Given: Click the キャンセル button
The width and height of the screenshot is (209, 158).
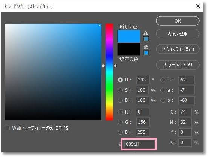Looking at the screenshot, I should point(178,34).
